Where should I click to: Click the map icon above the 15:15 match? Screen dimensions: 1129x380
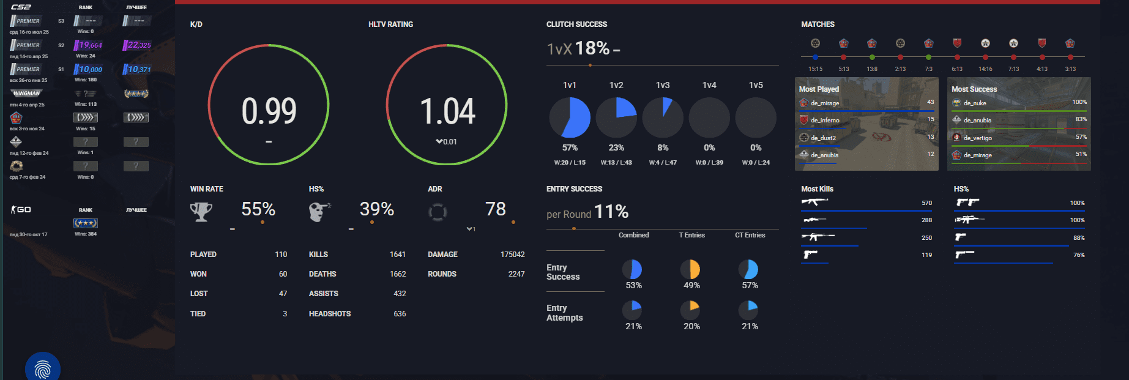click(815, 43)
